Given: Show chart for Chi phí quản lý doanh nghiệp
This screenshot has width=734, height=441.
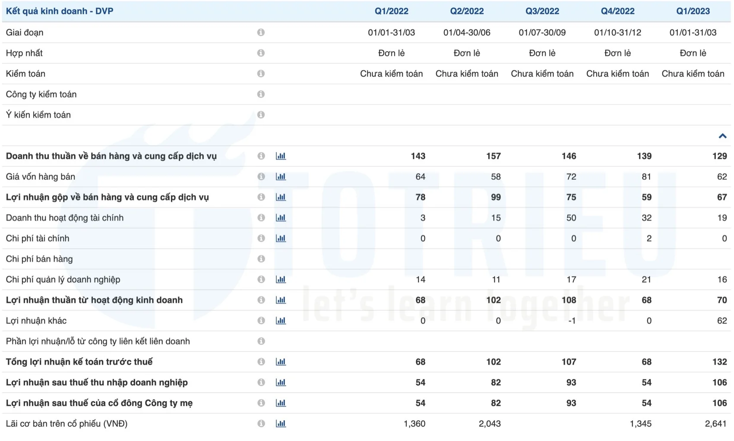Looking at the screenshot, I should tap(281, 279).
